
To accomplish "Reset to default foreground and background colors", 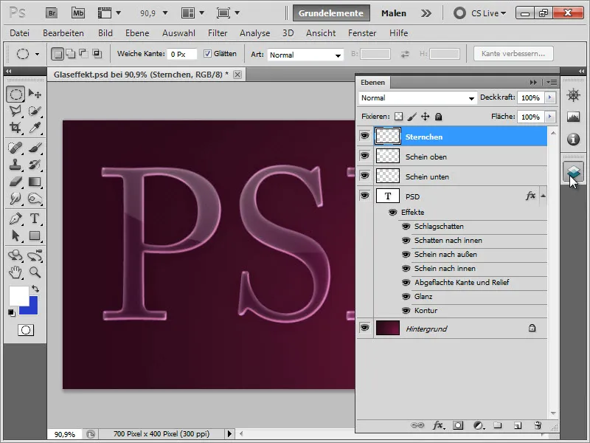I will [x=12, y=312].
